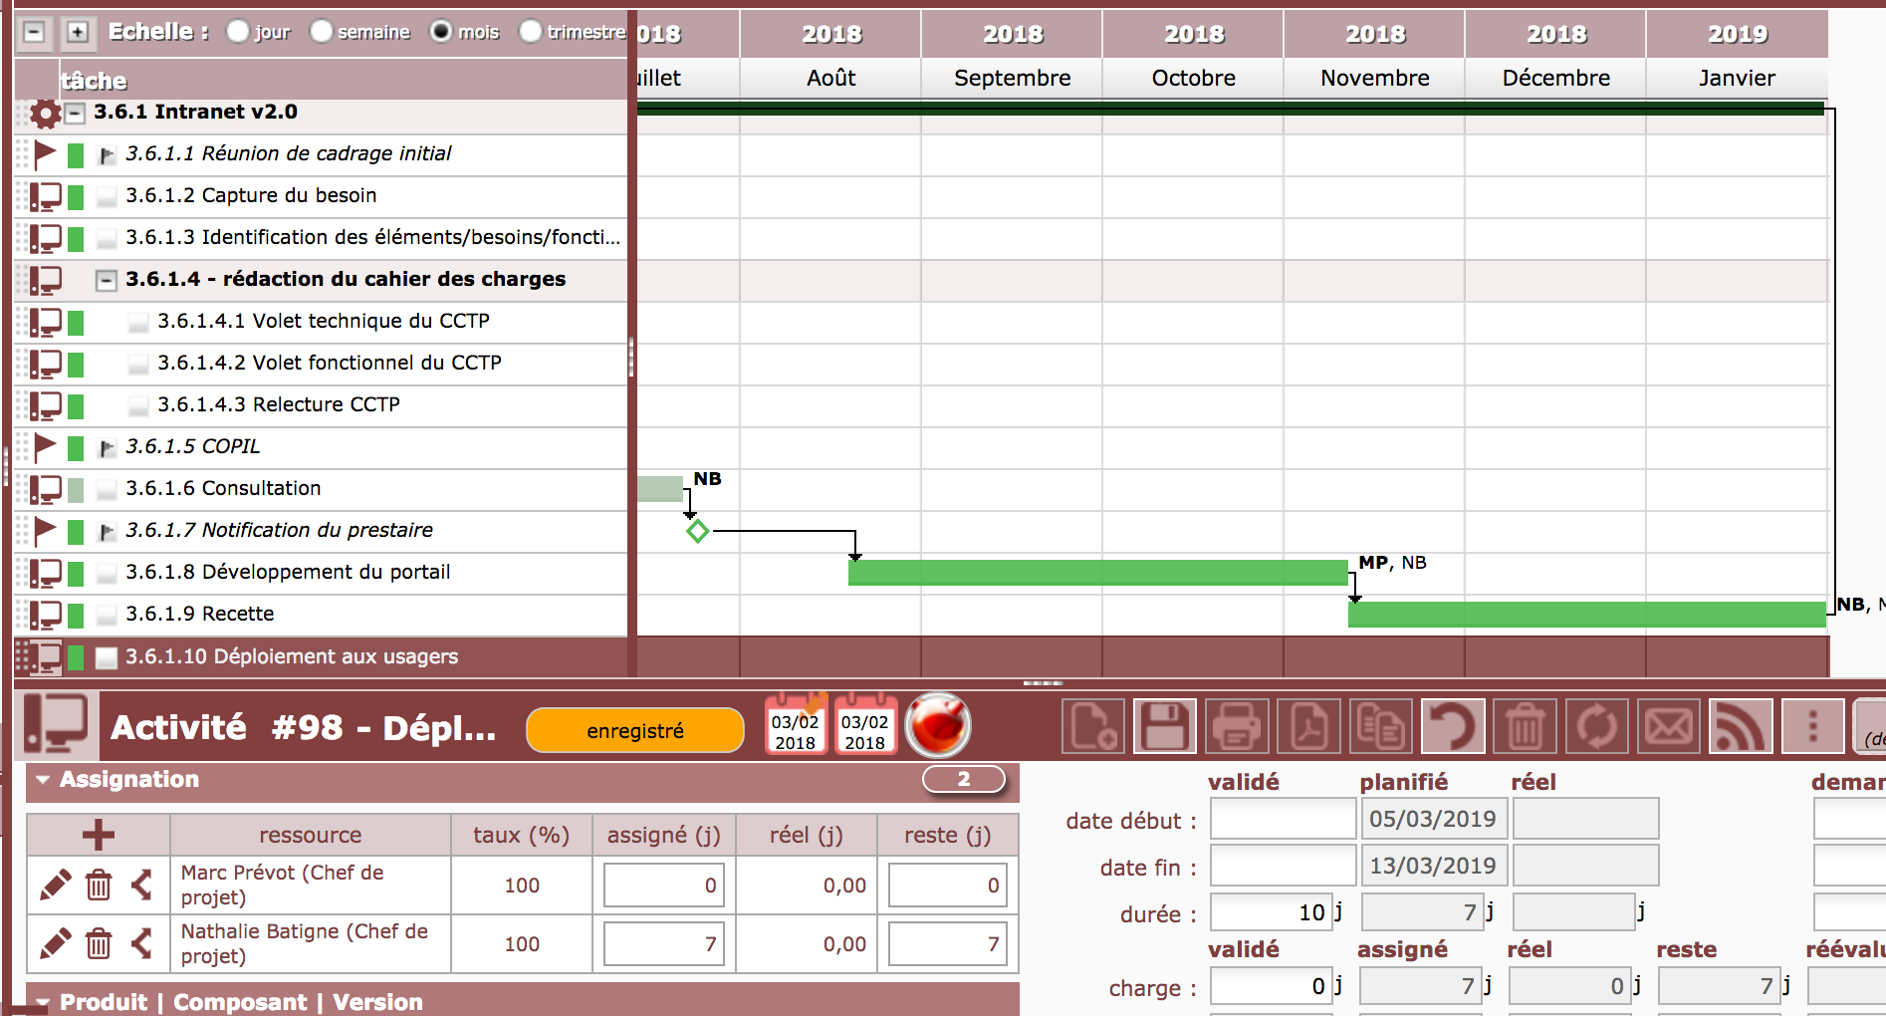
Task: Open the three-dot extra options menu
Action: [1812, 726]
